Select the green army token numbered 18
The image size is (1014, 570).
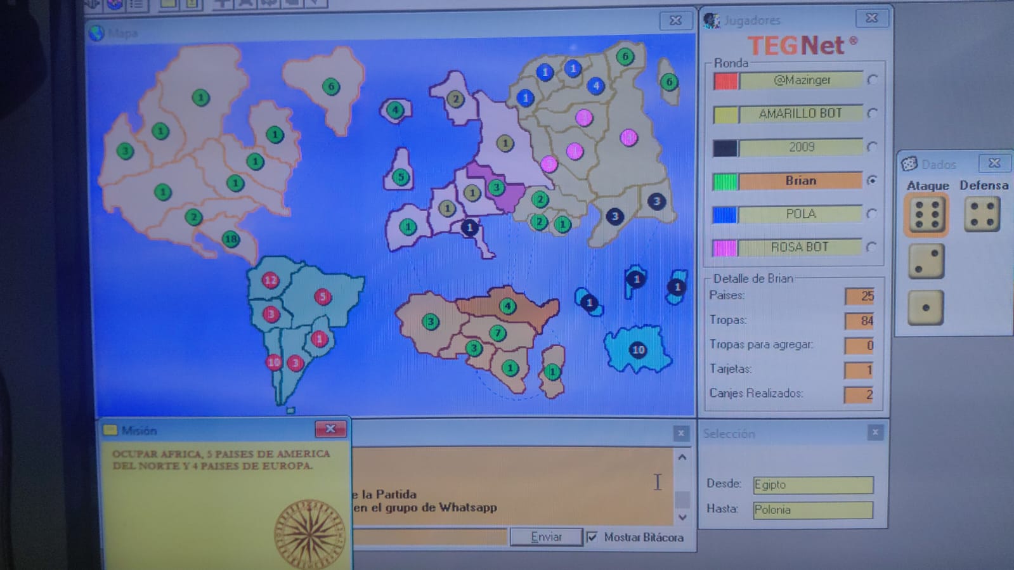(x=231, y=239)
